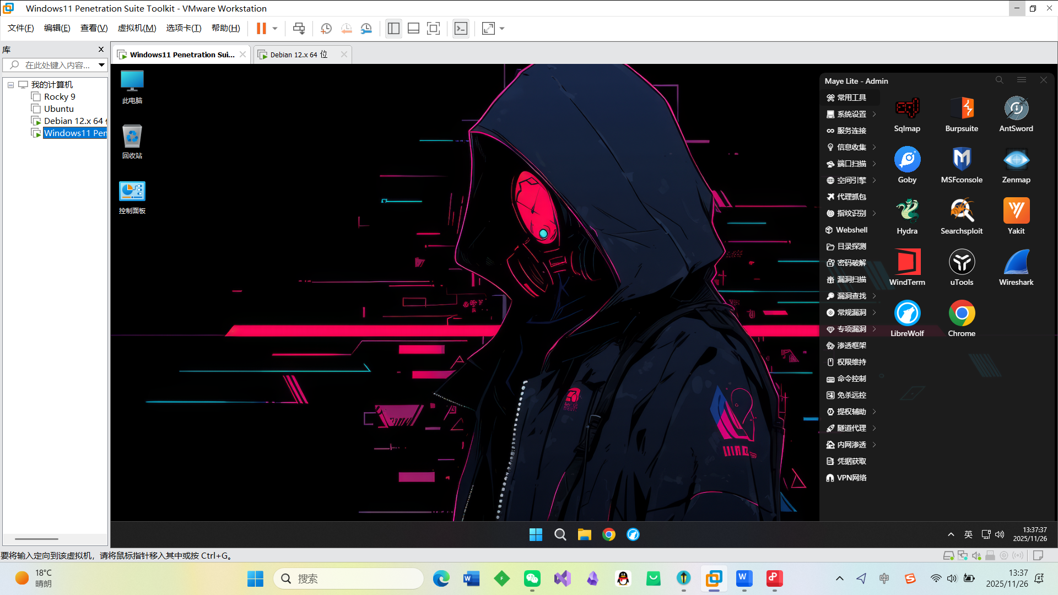The width and height of the screenshot is (1058, 595).
Task: Start the Hydra password tool
Action: [907, 211]
